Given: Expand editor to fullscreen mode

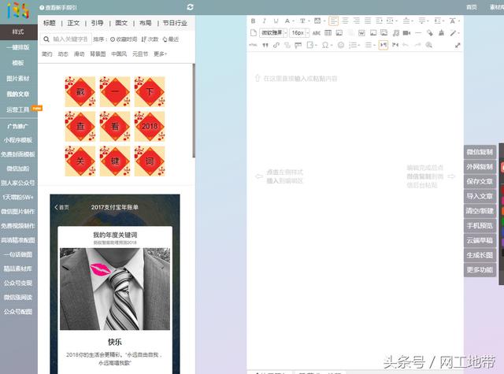Looking at the screenshot, I should coord(458,45).
